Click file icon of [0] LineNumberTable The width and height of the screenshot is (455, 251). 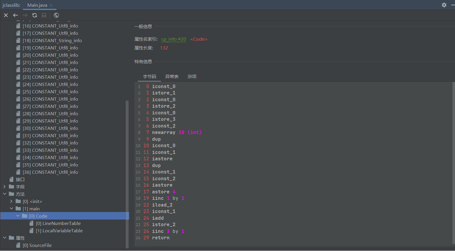[31, 223]
